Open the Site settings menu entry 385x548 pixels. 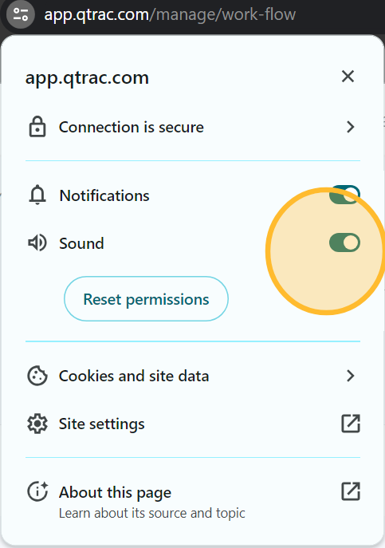tap(193, 424)
